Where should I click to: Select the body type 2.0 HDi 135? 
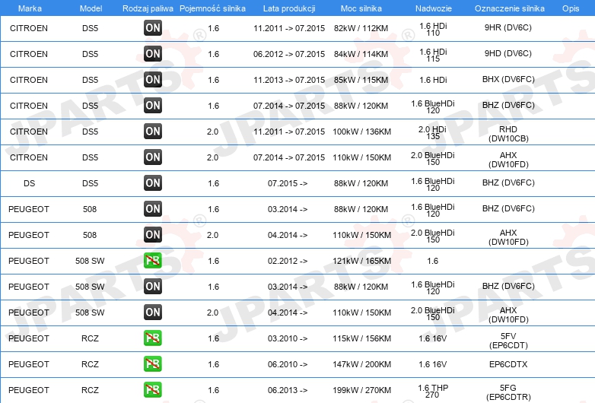(433, 133)
